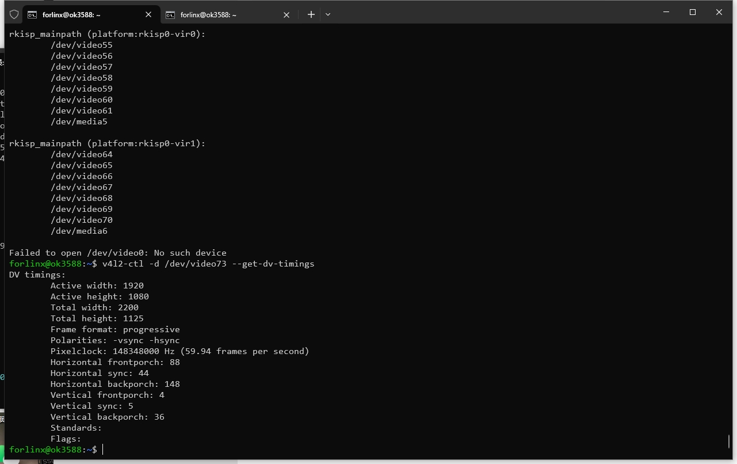Close the second forlinx@ok3588 tab
Viewport: 737px width, 464px height.
pyautogui.click(x=287, y=14)
